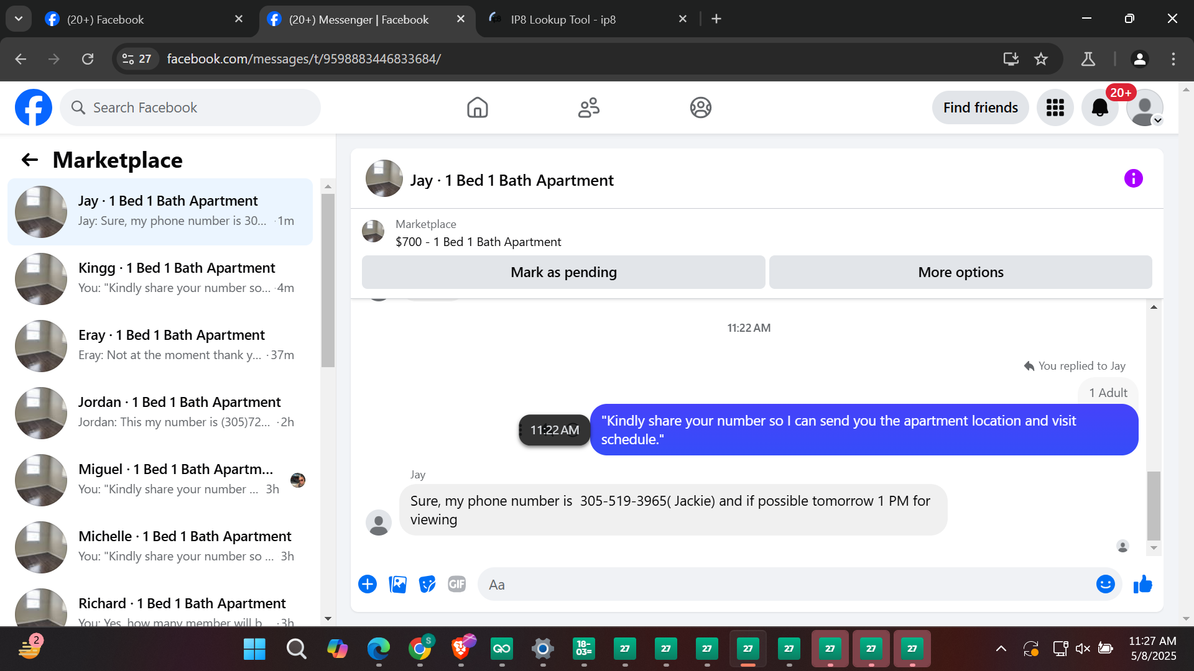Viewport: 1194px width, 671px height.
Task: Open the $700 1 Bed 1 Bath listing link
Action: [x=478, y=242]
